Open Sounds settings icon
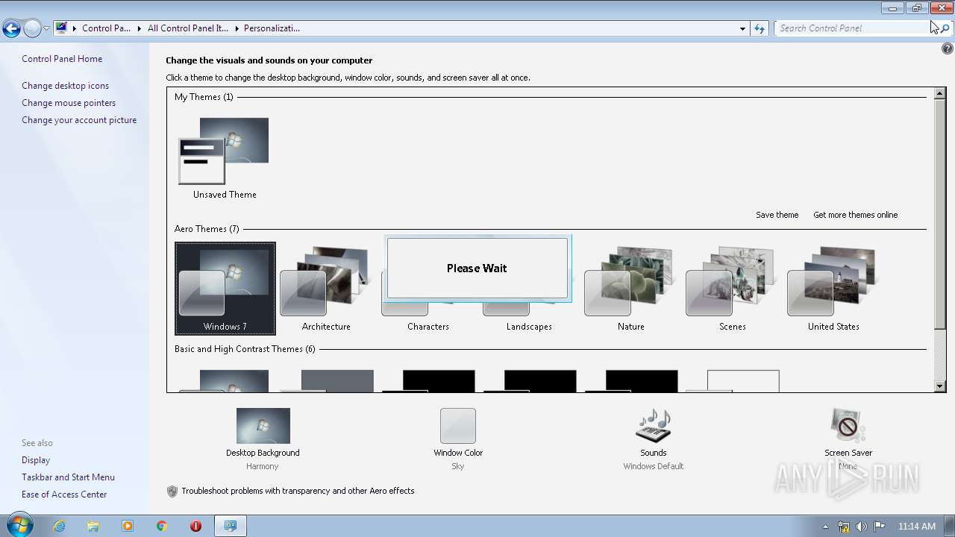955x537 pixels. click(653, 426)
